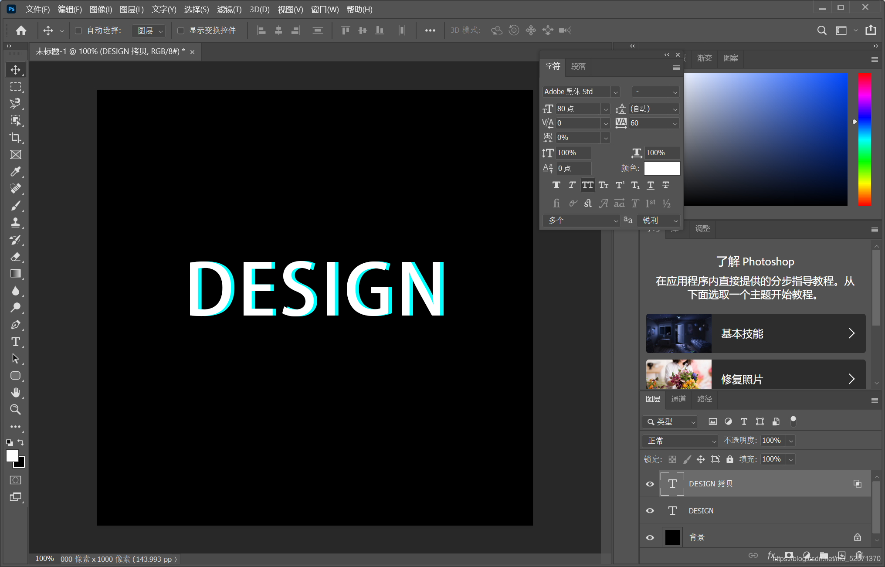Click the rainbow hue slider strip
The width and height of the screenshot is (885, 567).
click(x=865, y=139)
